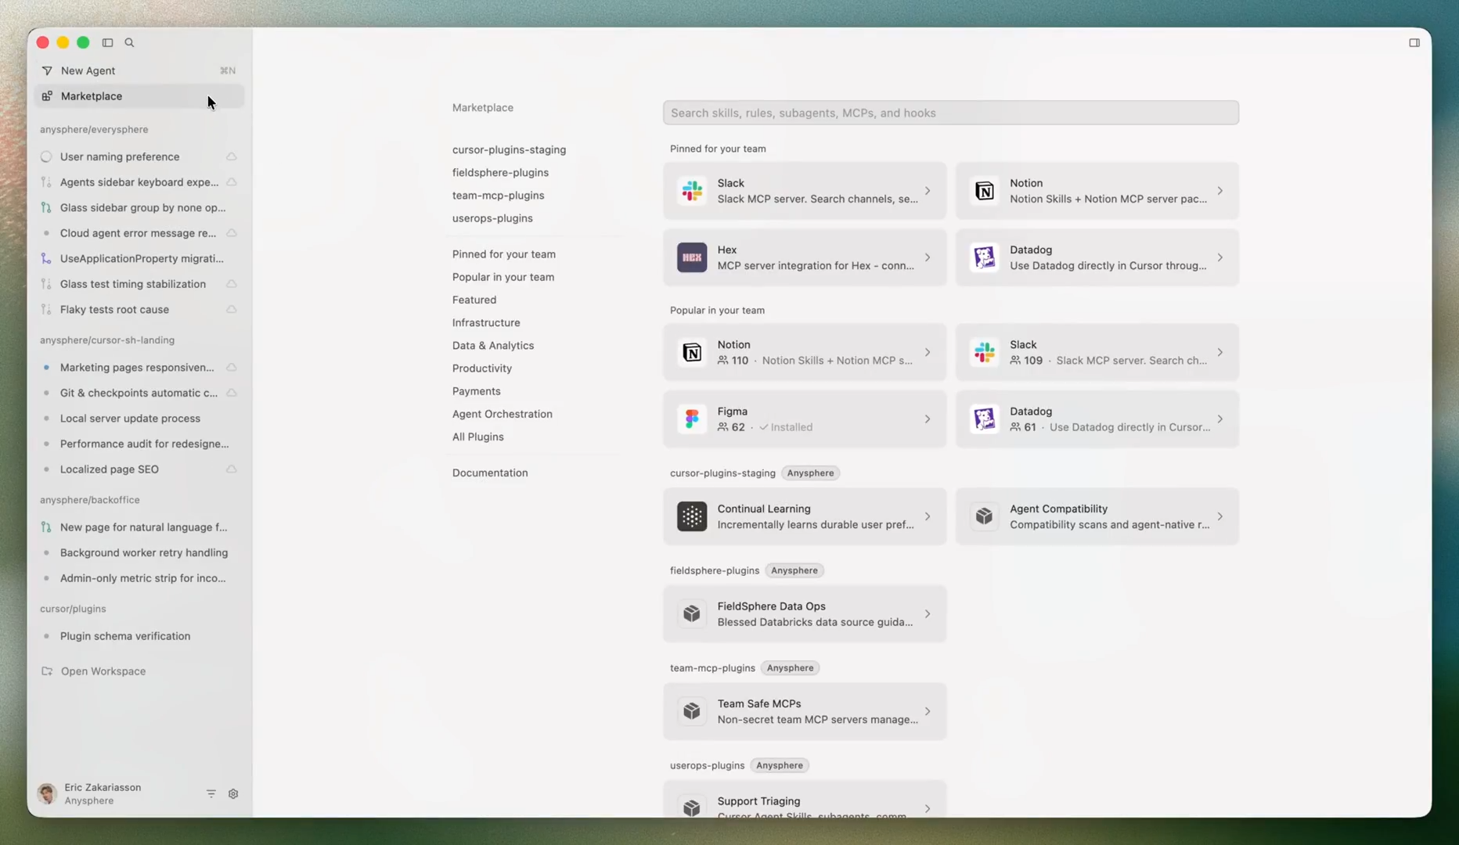Open the Cloud agent error message agent

(x=139, y=233)
